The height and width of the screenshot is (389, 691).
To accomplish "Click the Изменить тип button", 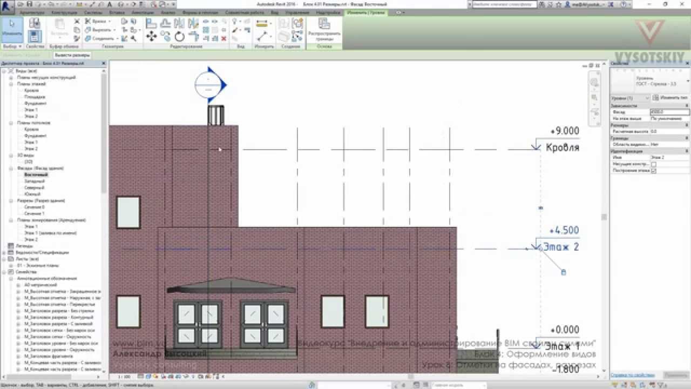I will 670,98.
